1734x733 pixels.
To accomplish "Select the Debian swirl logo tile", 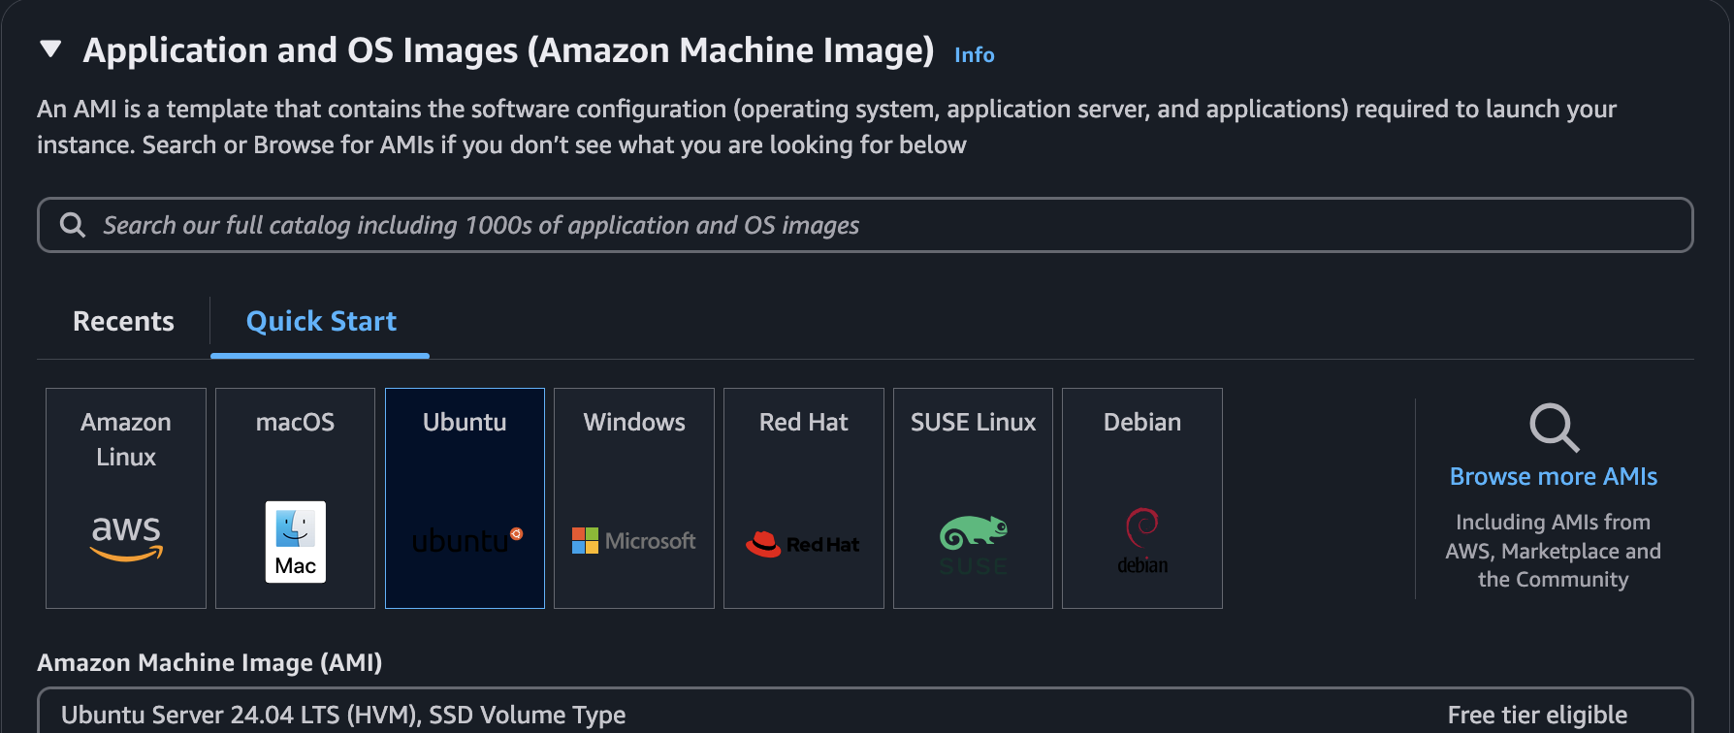I will pos(1142,498).
